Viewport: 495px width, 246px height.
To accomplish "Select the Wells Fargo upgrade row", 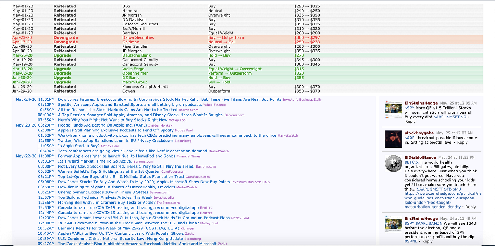I will point(248,69).
